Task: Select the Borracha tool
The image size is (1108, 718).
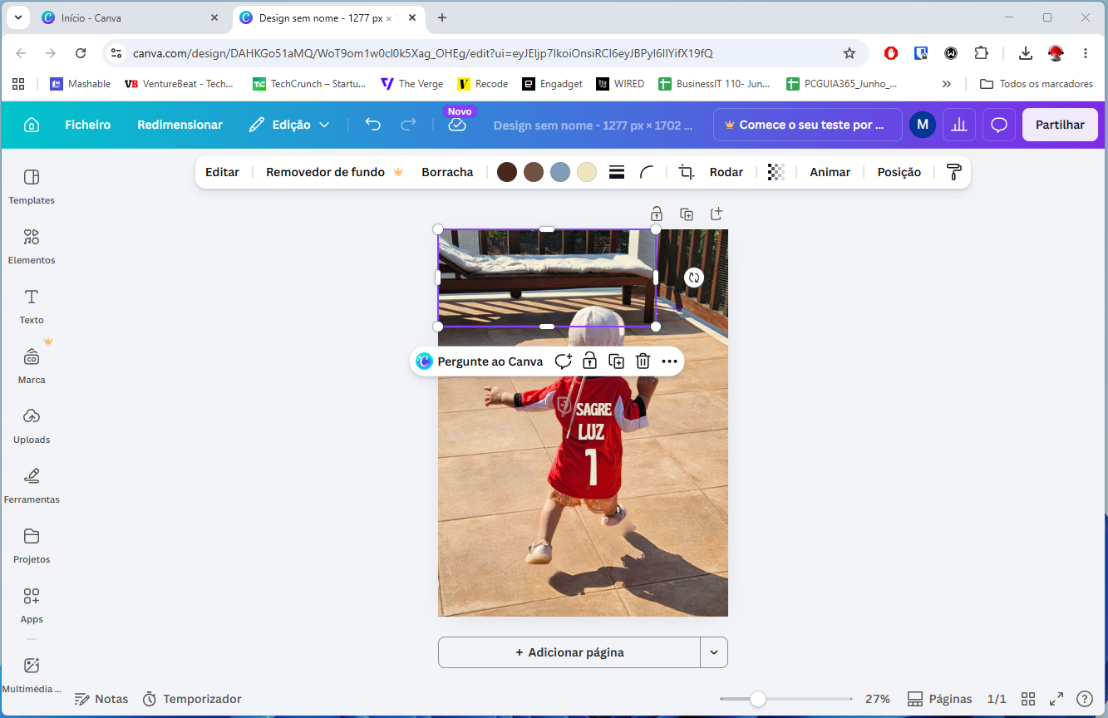Action: pos(447,172)
